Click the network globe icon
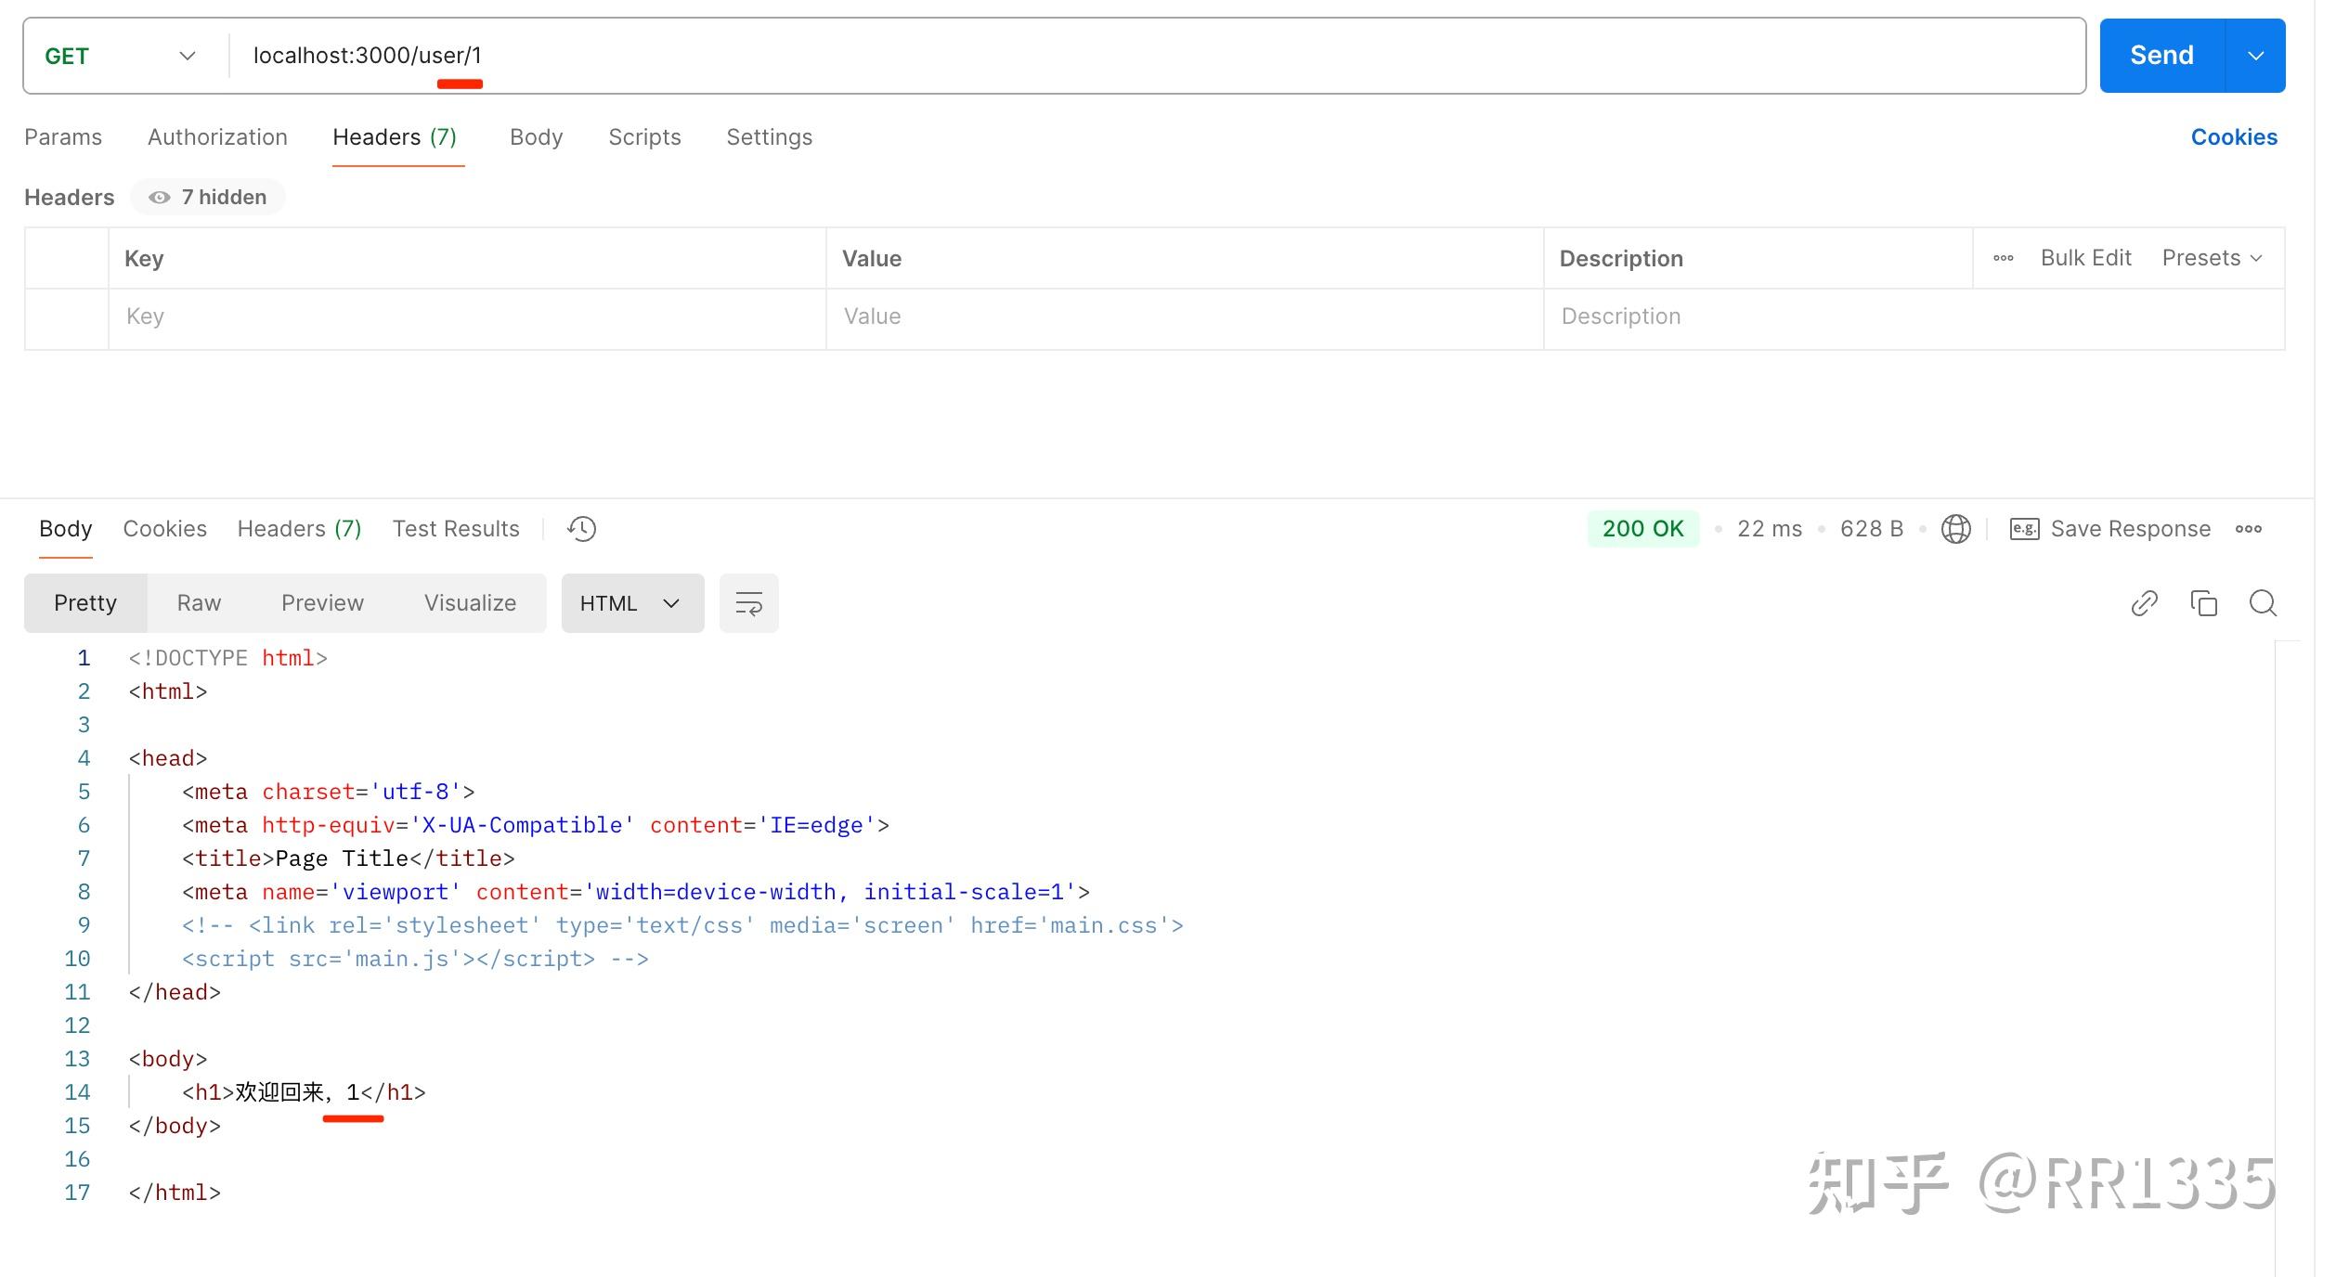 [1955, 529]
